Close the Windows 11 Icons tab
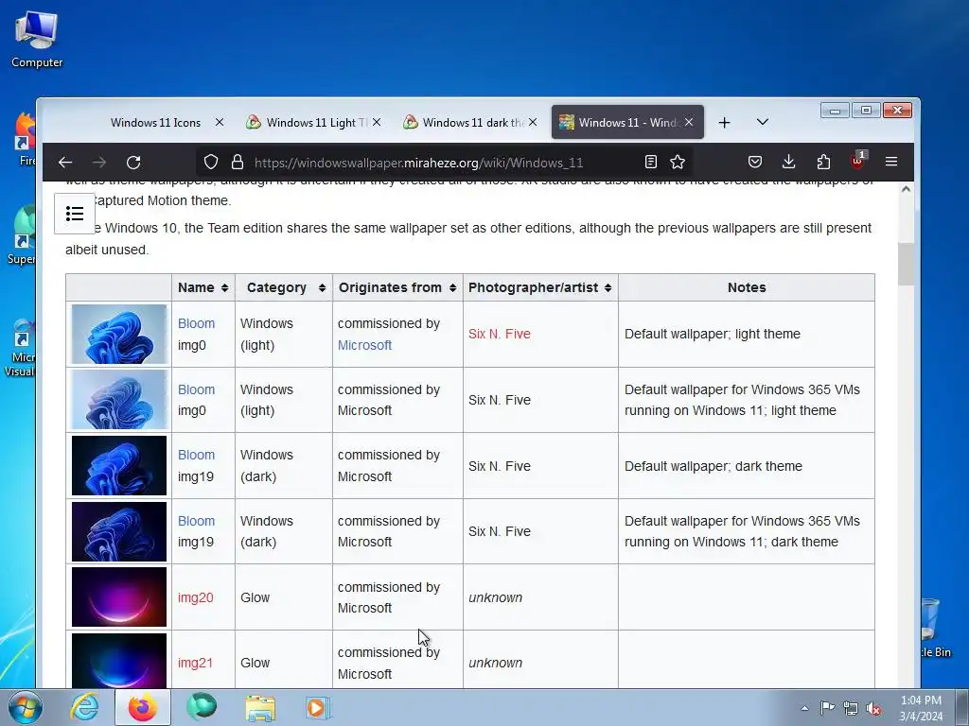This screenshot has height=726, width=969. point(220,122)
